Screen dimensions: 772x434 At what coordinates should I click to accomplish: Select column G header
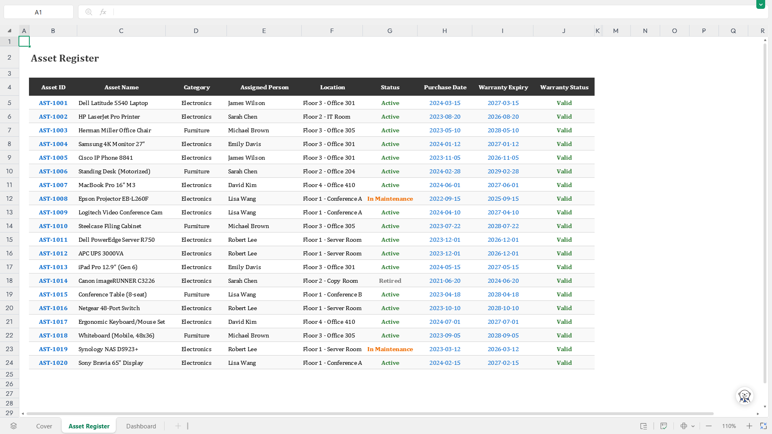click(390, 31)
